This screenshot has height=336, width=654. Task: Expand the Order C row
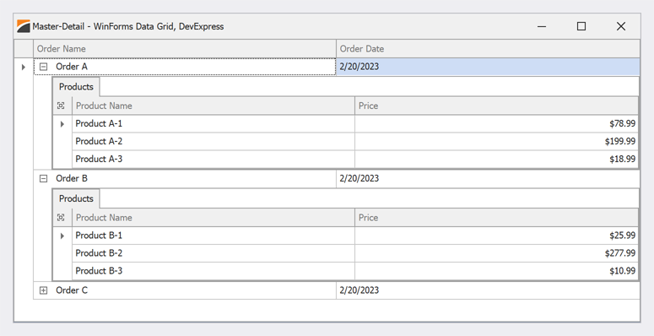(43, 290)
